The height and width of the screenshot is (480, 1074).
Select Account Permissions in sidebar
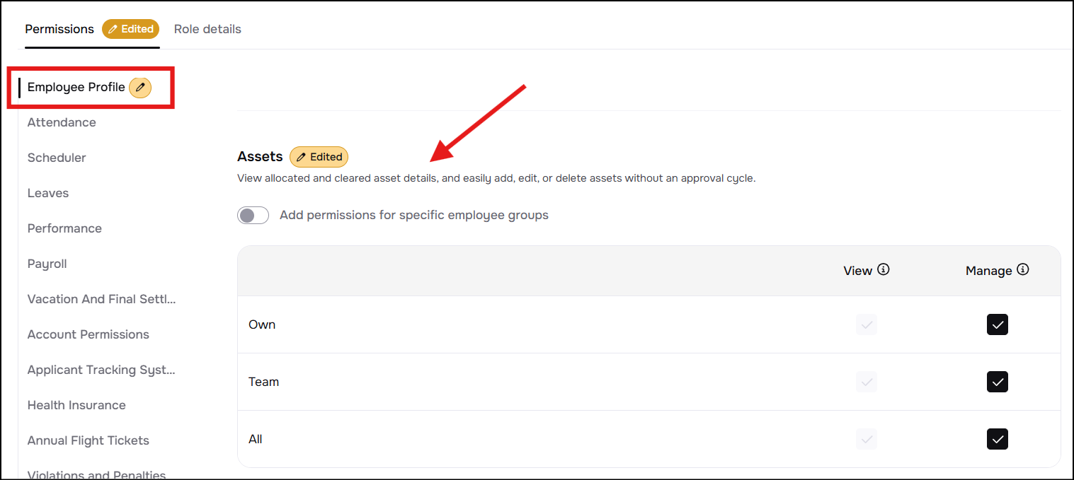tap(88, 334)
